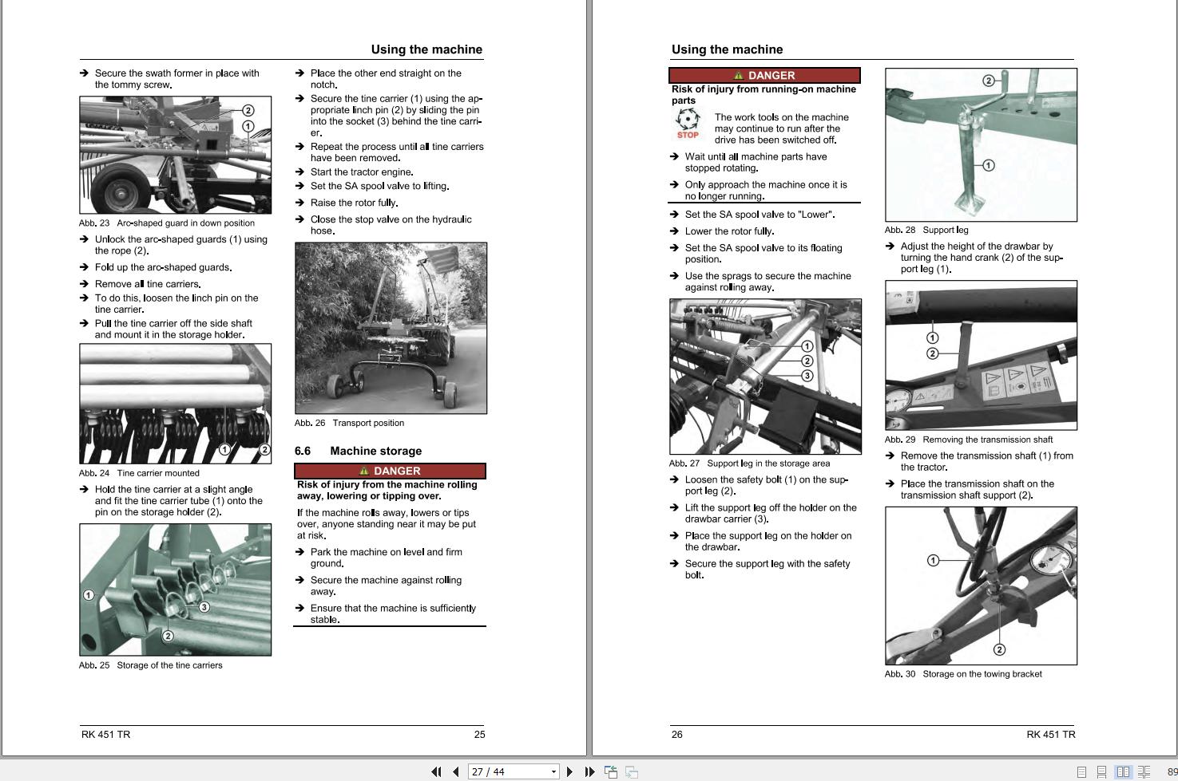Click the Abb. 27 support leg storage photo
The image size is (1178, 781).
pos(765,377)
